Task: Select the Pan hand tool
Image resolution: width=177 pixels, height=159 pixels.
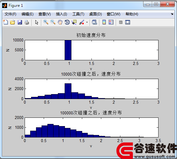Action: [60, 22]
